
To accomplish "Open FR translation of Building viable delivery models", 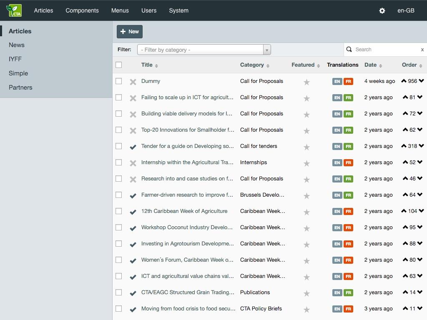I will [348, 114].
